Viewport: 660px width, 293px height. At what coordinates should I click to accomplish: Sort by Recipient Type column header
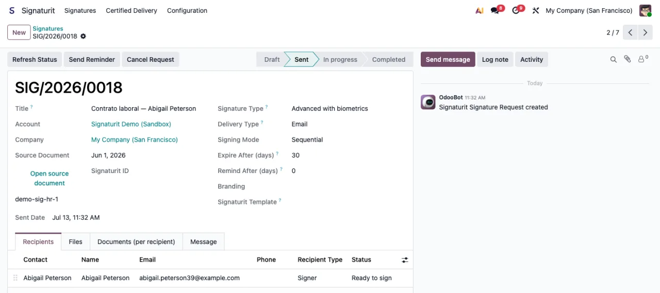[320, 260]
